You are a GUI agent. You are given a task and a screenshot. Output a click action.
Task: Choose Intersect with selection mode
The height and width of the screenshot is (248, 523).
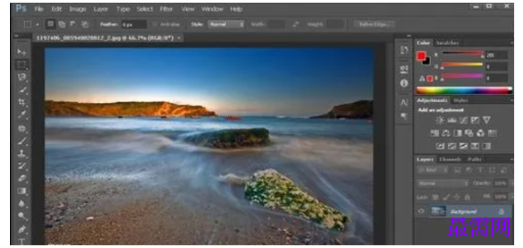pyautogui.click(x=85, y=24)
